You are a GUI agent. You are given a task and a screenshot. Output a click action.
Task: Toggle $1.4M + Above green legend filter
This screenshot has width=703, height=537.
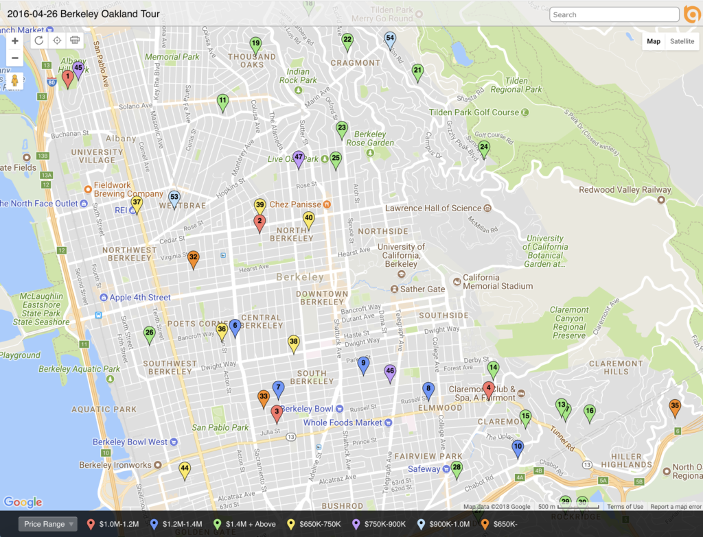point(245,524)
